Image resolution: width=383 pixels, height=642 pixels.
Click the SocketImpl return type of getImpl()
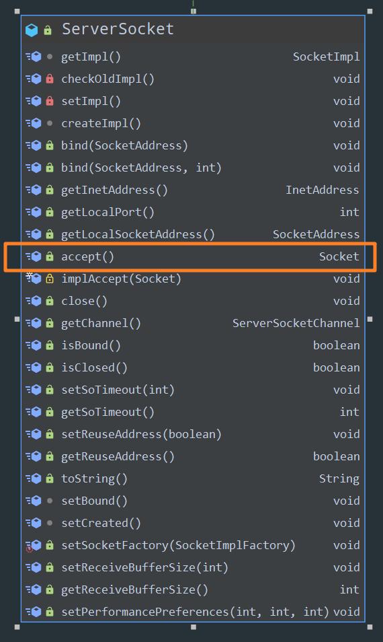tap(326, 57)
